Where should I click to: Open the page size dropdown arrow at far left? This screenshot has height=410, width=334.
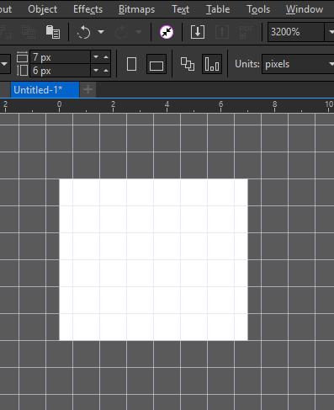tap(4, 64)
